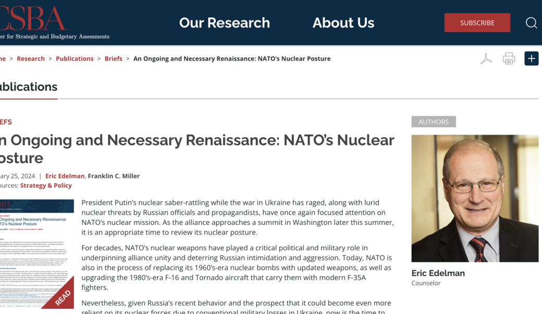Click the Publications section heading
The height and width of the screenshot is (314, 542).
coord(29,87)
